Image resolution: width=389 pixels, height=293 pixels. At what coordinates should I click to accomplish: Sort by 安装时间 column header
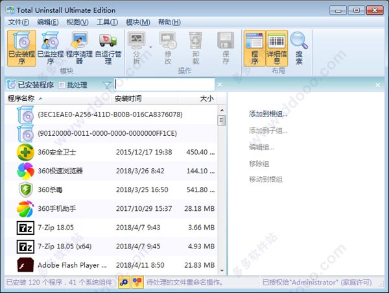click(145, 98)
